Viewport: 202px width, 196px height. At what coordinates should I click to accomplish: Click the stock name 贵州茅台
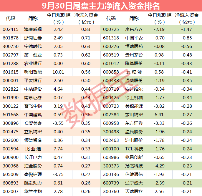tap(134, 55)
